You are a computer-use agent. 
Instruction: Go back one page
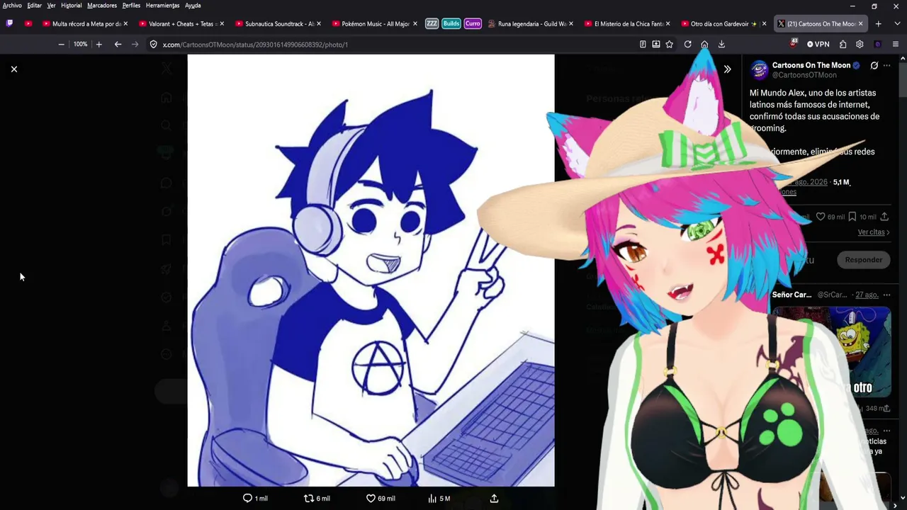(x=118, y=44)
